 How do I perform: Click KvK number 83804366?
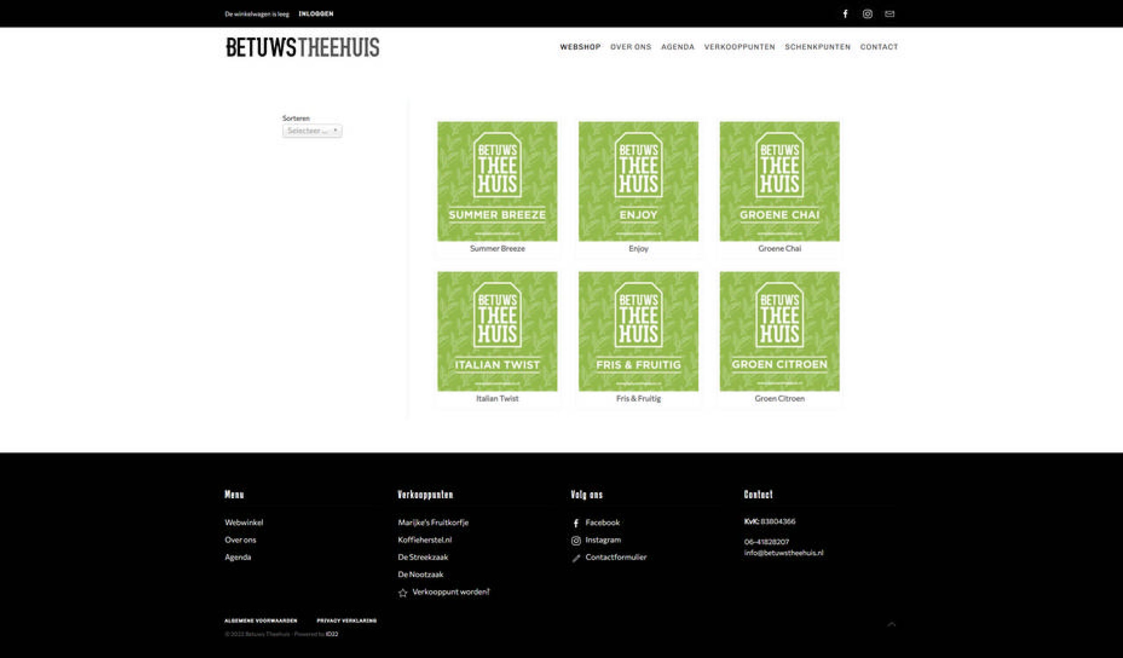tap(778, 522)
